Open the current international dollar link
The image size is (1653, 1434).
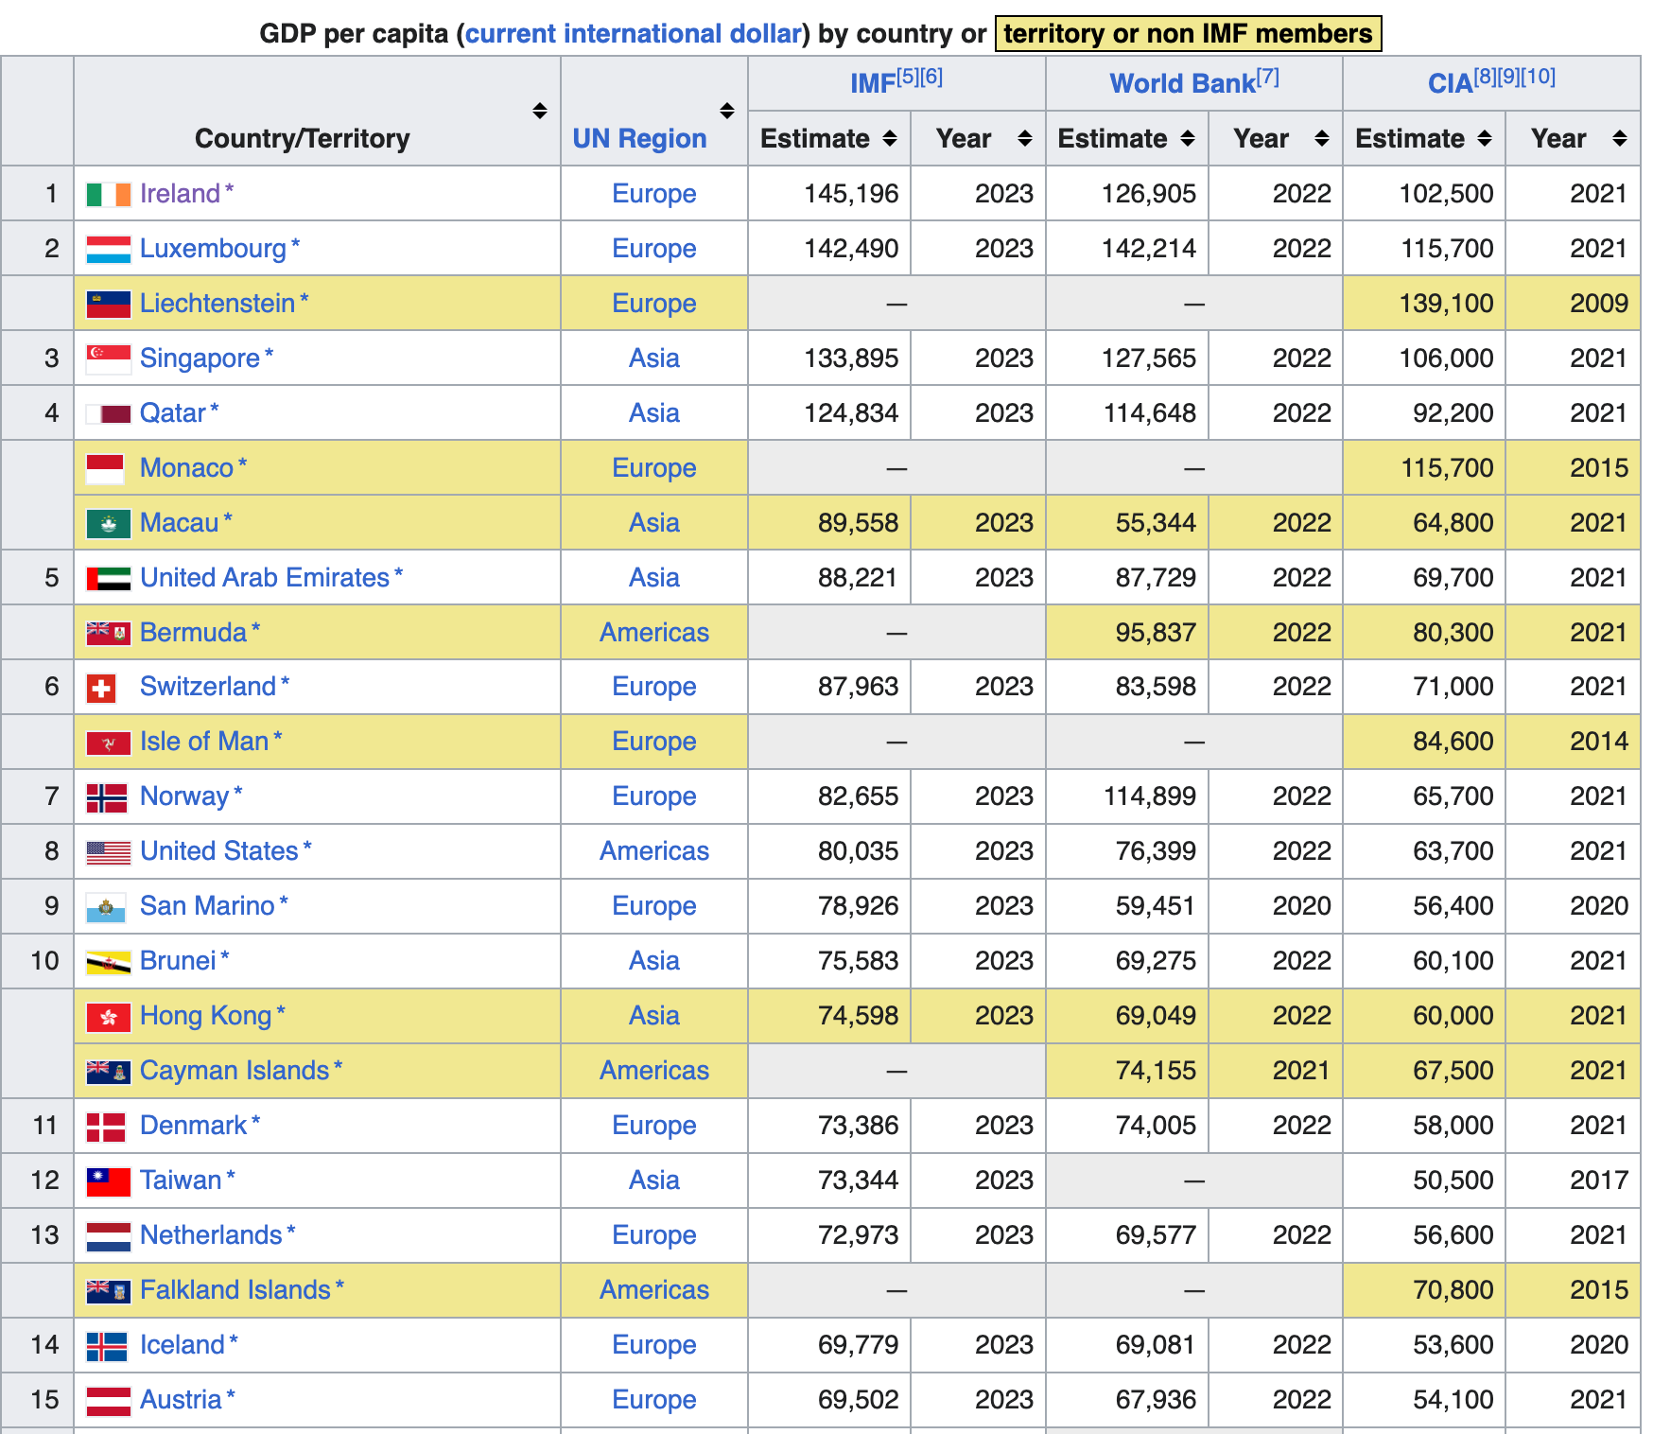click(x=634, y=34)
